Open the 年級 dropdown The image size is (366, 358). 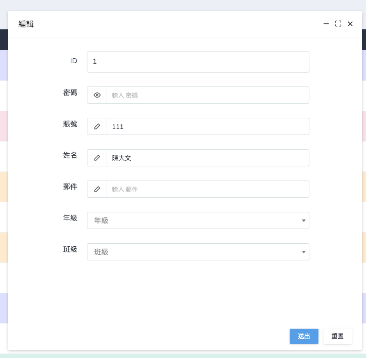(198, 220)
